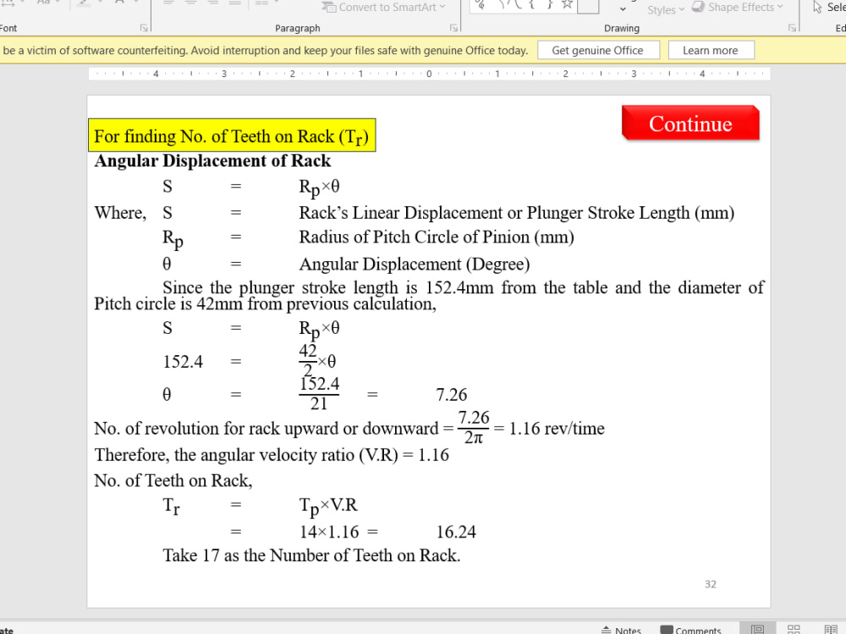The width and height of the screenshot is (846, 634).
Task: Click 'Radius of Pitch Circle of Pinion (mm)' line
Action: click(437, 238)
